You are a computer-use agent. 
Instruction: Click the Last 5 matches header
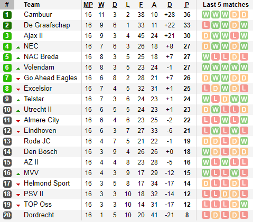coord(226,5)
